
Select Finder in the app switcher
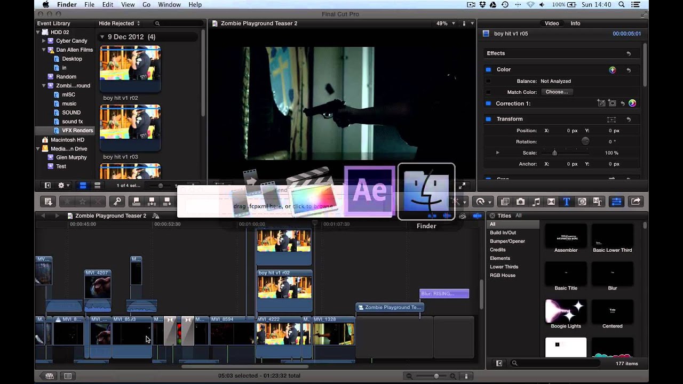coord(426,191)
